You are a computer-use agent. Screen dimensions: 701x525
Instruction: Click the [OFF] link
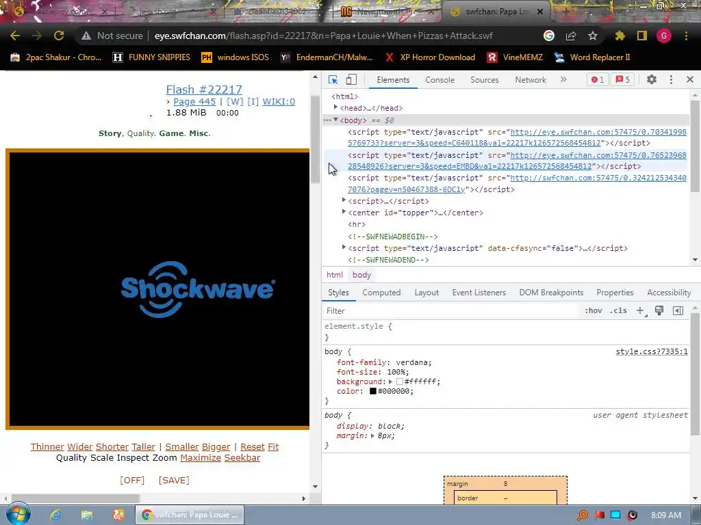tap(132, 481)
